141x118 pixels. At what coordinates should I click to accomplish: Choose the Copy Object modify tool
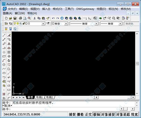9,39
